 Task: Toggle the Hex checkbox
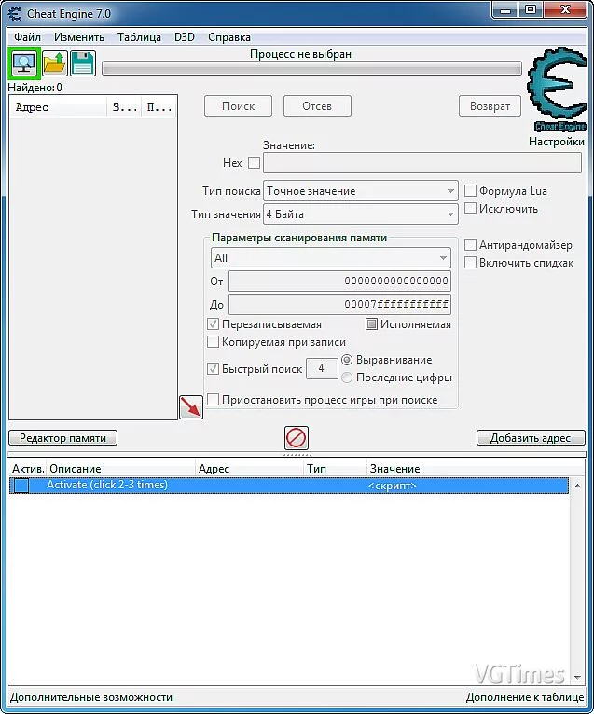tap(254, 162)
